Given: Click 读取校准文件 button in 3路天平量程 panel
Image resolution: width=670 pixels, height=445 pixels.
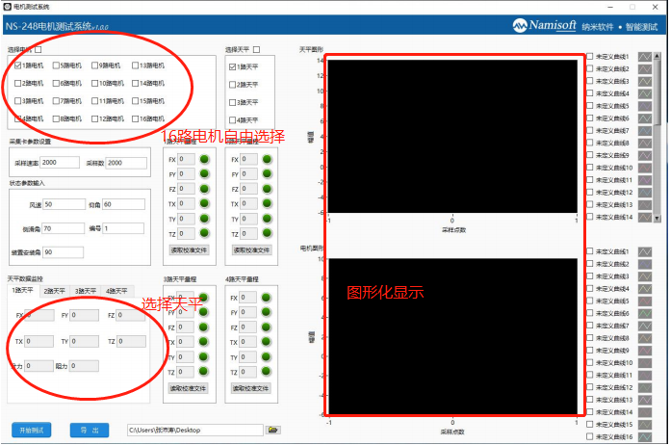Looking at the screenshot, I should (187, 388).
